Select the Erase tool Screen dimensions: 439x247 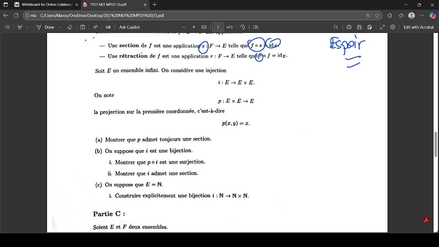pyautogui.click(x=70, y=27)
